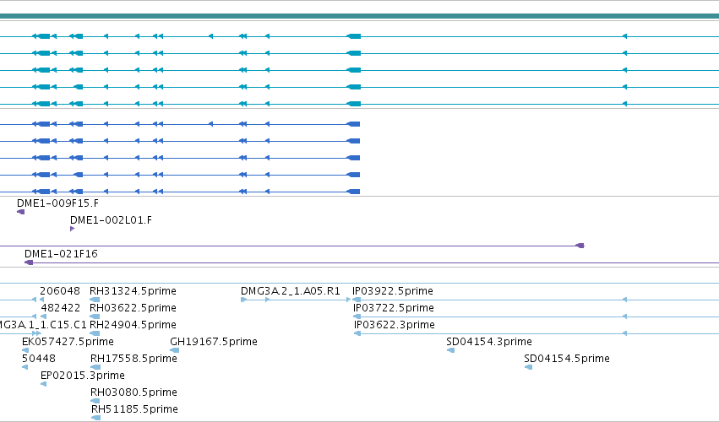Click the EP02015.3prime EST label

pos(83,376)
